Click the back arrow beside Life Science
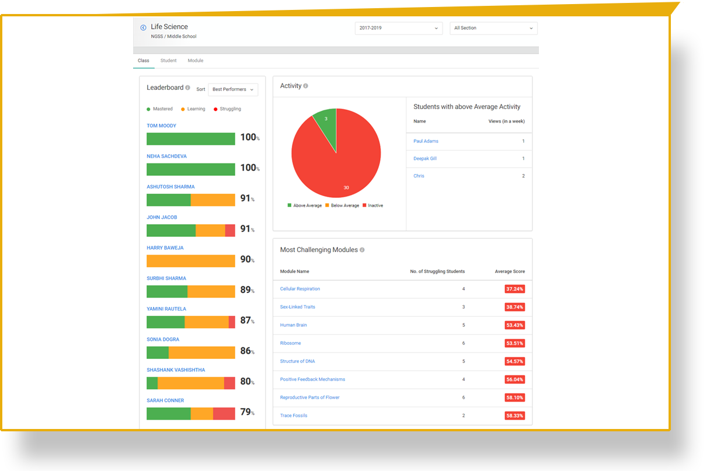 (x=143, y=27)
